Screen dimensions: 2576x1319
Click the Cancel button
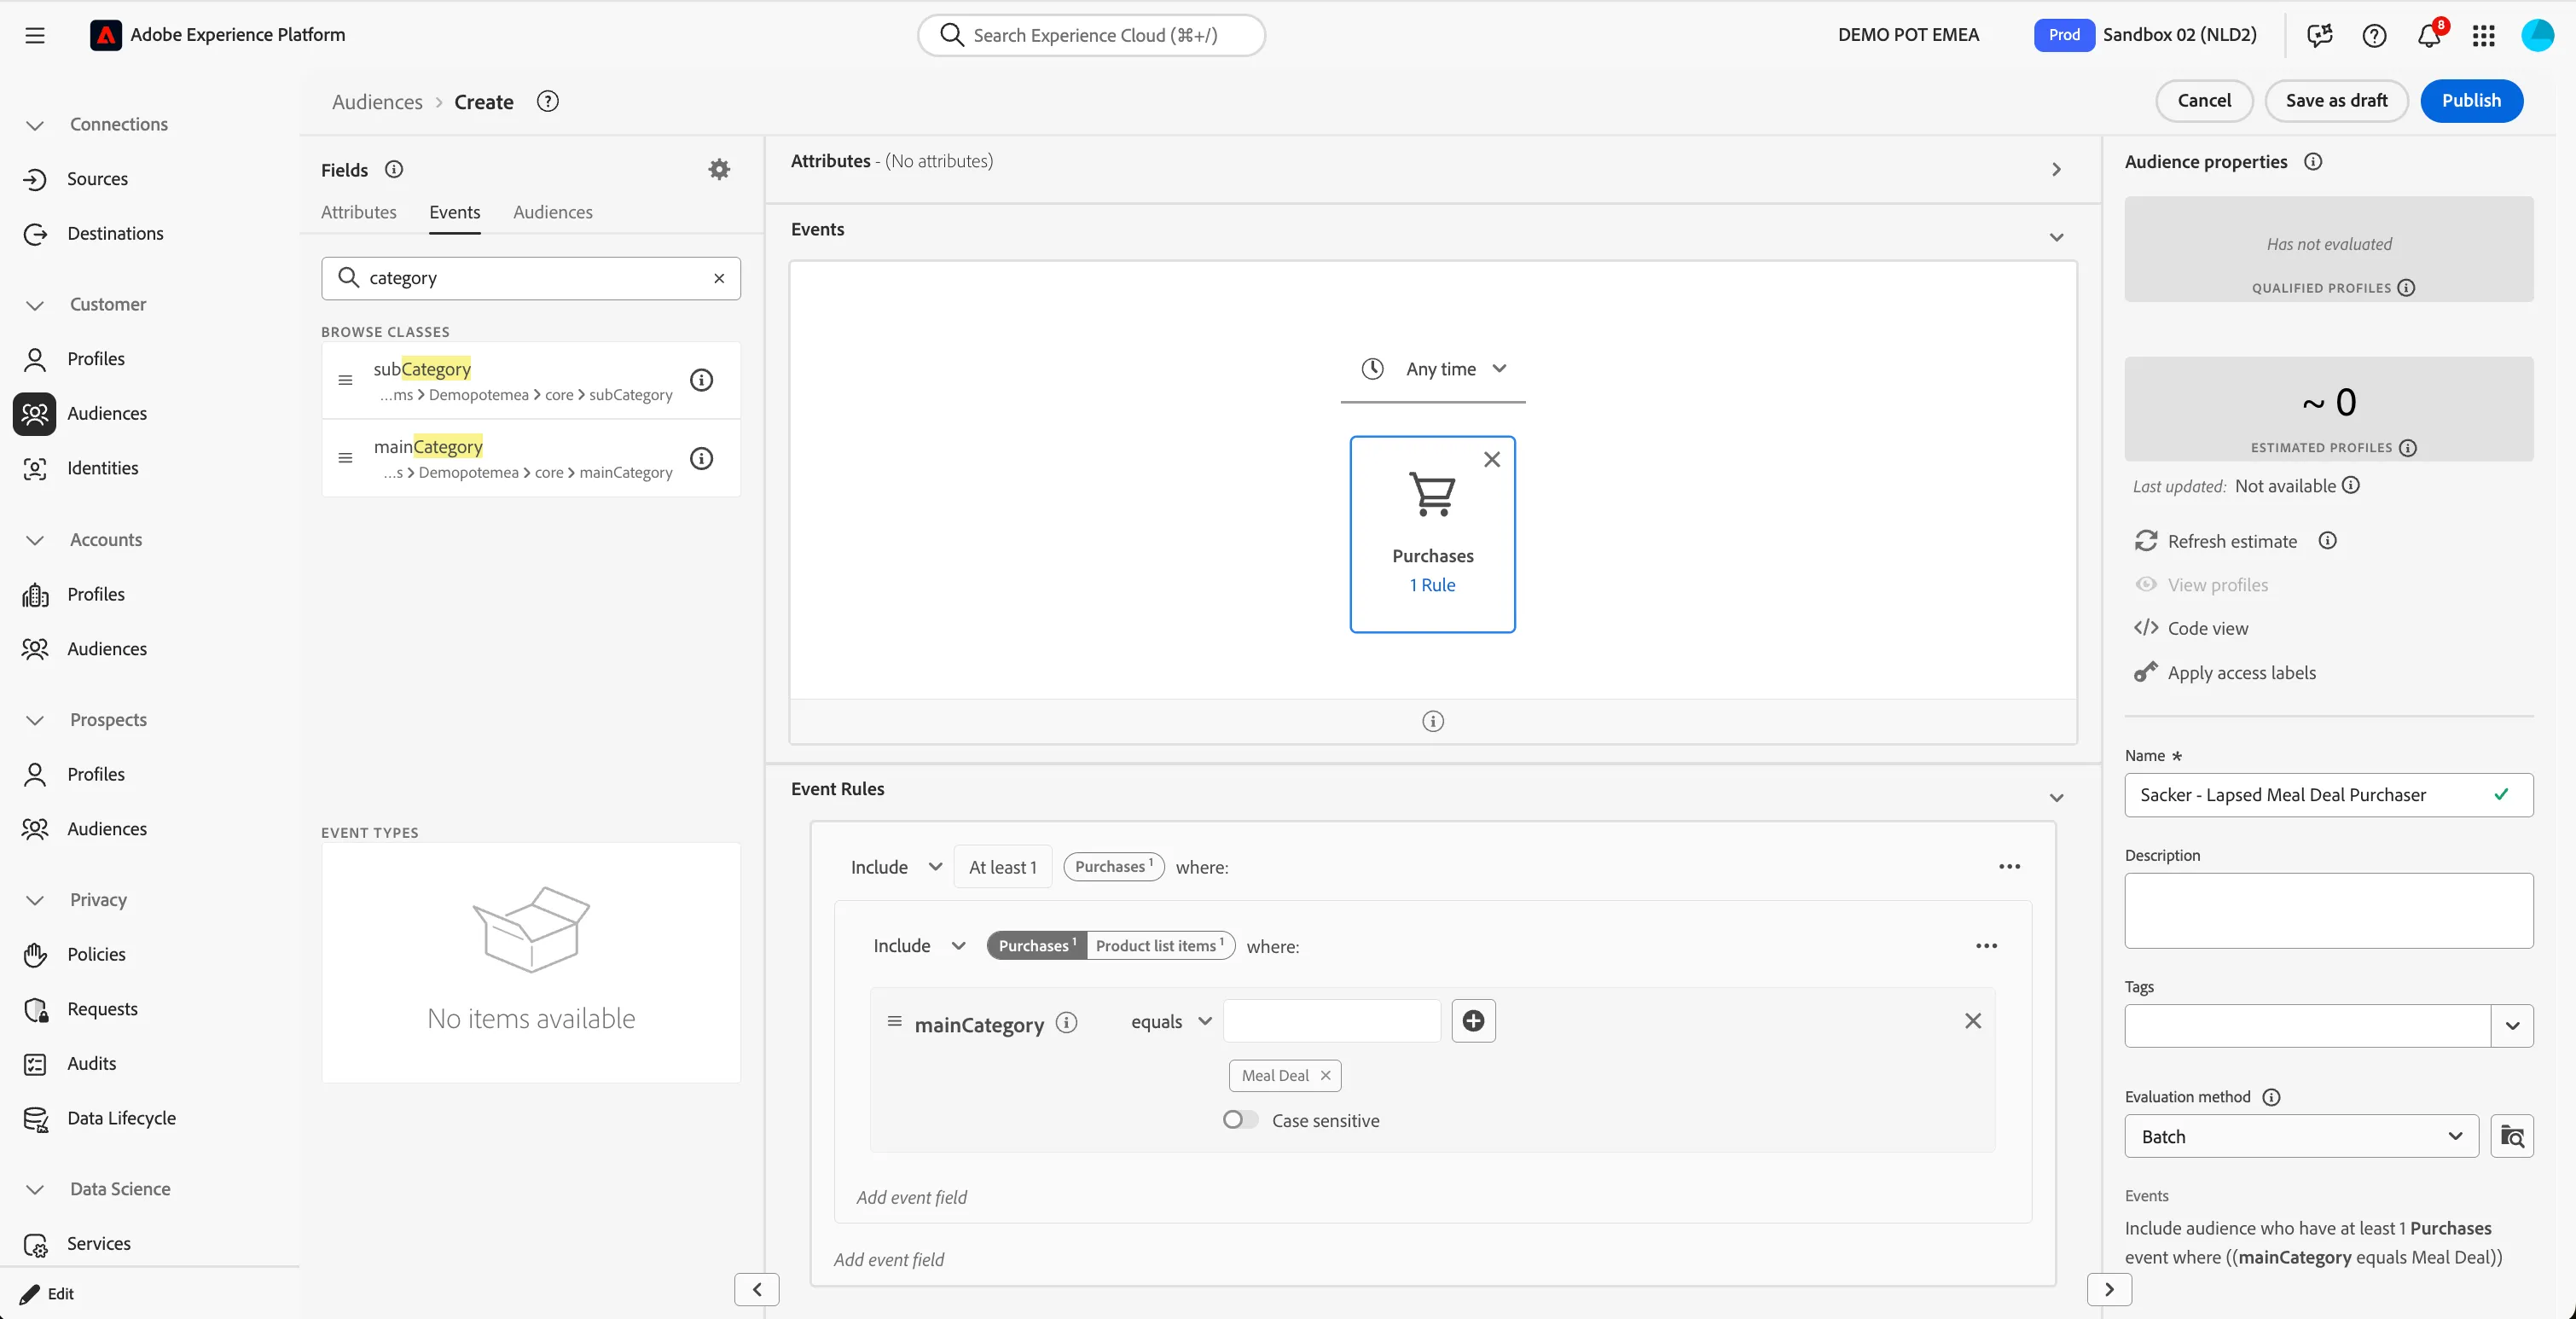tap(2204, 100)
